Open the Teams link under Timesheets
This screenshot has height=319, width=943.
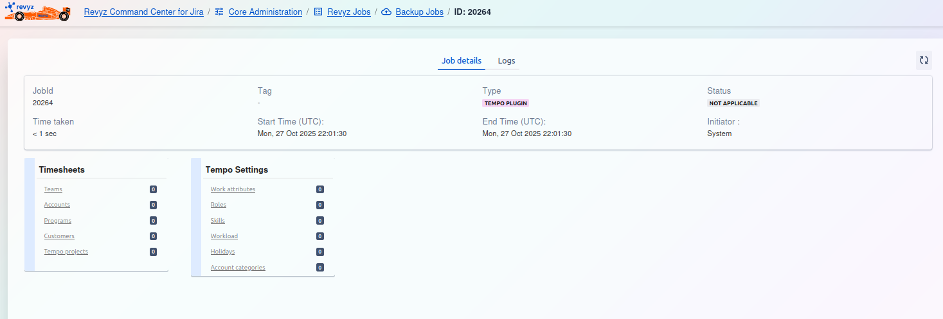pyautogui.click(x=53, y=189)
